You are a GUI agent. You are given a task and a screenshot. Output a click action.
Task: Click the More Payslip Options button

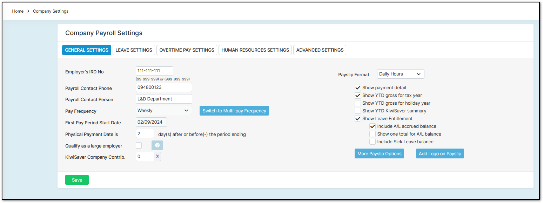coord(379,153)
